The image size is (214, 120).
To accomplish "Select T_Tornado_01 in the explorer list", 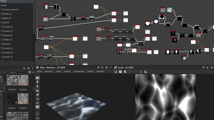I will 17,31.
